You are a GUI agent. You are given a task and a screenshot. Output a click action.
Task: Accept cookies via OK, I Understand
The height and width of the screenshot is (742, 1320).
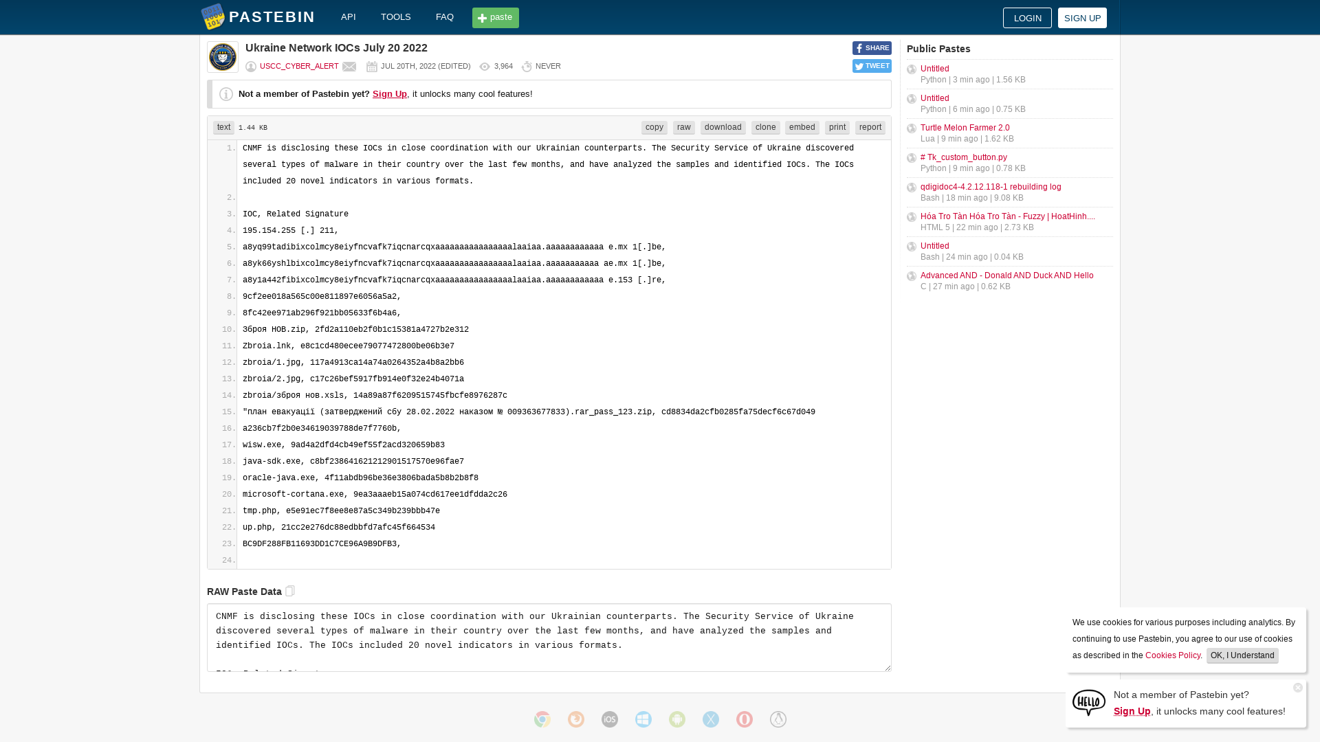click(x=1242, y=655)
